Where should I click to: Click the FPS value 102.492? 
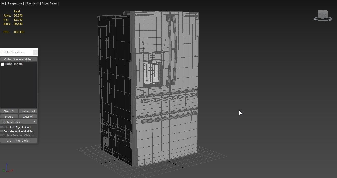(x=19, y=32)
